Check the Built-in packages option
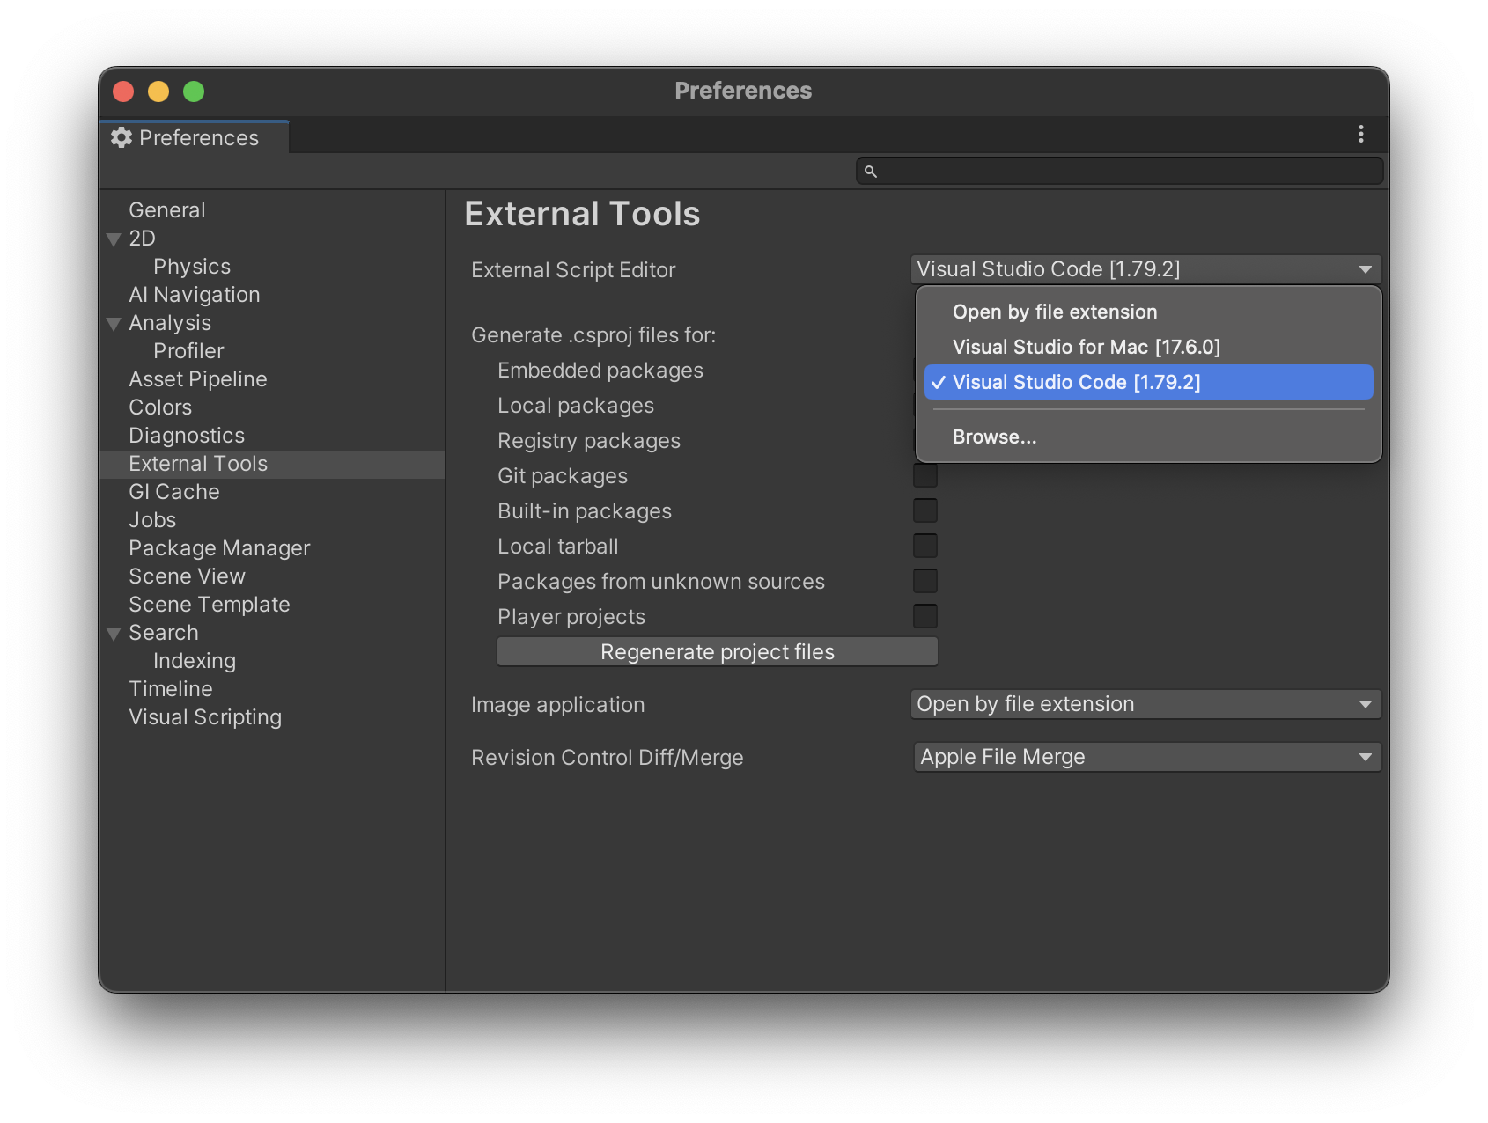The image size is (1488, 1123). [x=925, y=510]
